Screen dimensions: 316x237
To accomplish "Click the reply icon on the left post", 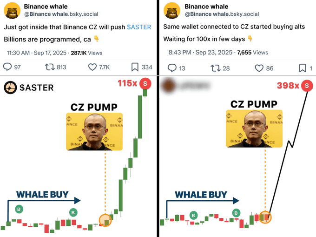I will 7,67.
